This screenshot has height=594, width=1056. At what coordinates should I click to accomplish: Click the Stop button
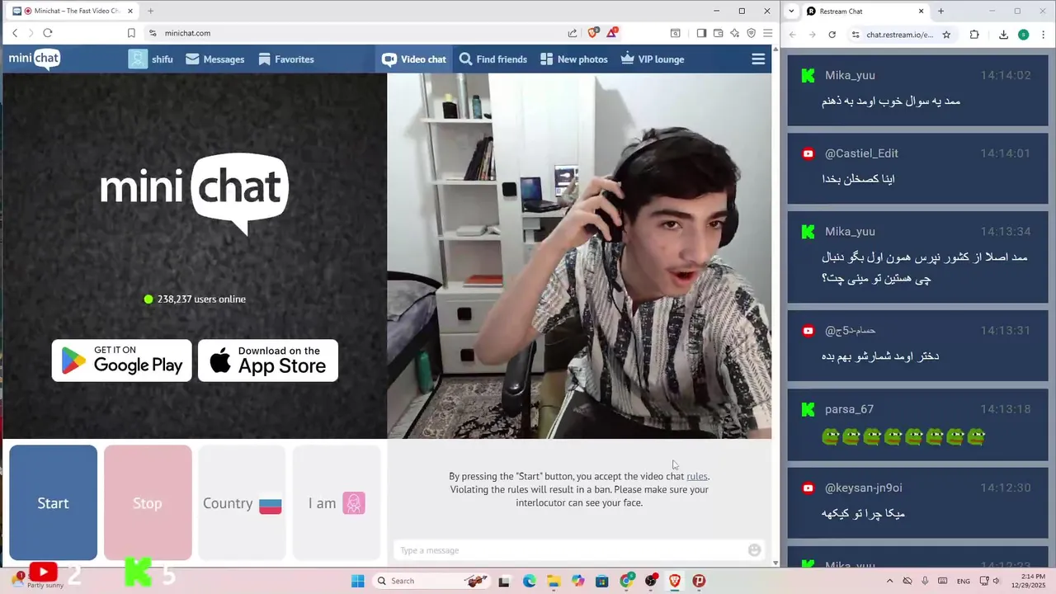point(148,503)
